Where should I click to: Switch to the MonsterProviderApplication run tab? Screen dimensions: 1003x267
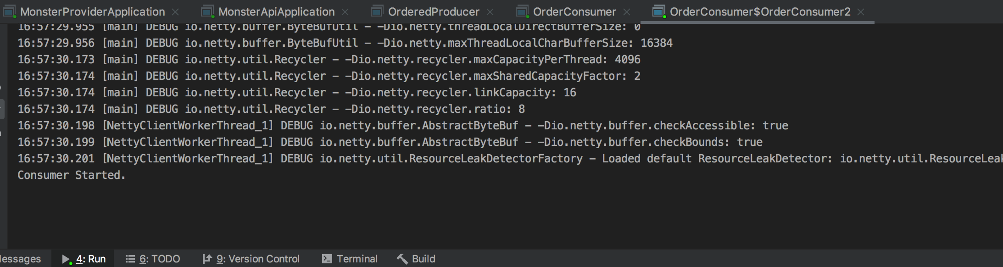tap(92, 11)
